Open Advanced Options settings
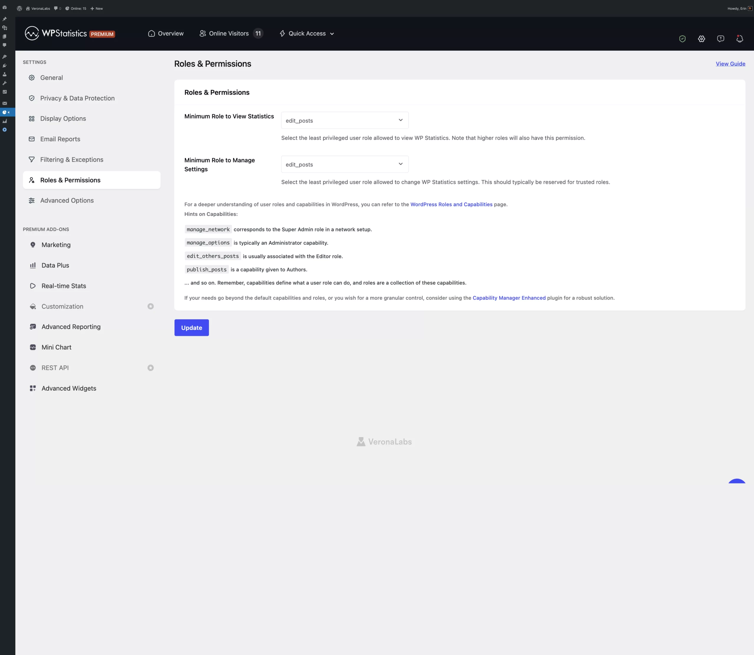The height and width of the screenshot is (655, 754). (x=91, y=200)
